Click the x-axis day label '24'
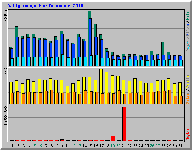Screen dimensions: 192x150 pyautogui.click(x=141, y=146)
